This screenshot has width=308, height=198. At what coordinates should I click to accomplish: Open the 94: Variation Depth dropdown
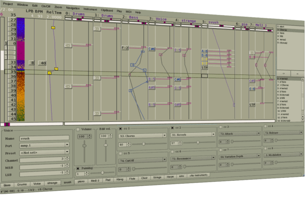point(240,156)
